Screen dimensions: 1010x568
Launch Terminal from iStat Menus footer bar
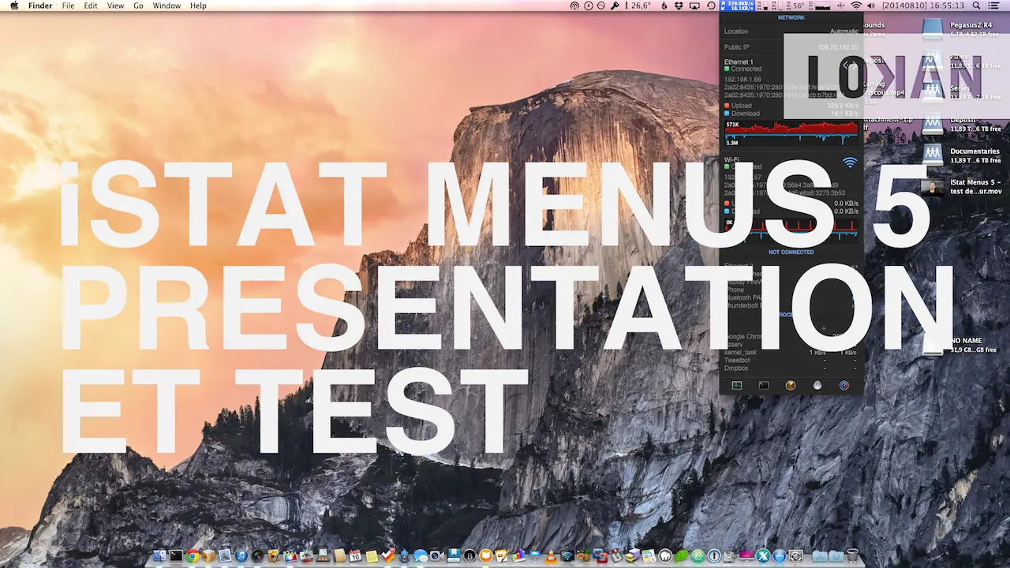[763, 386]
